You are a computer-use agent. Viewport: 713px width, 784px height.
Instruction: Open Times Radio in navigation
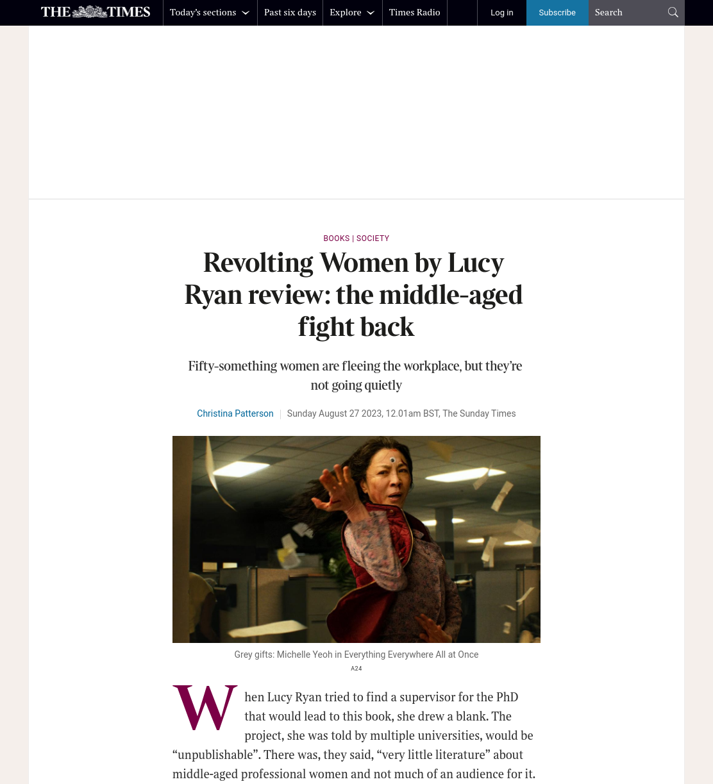[414, 12]
